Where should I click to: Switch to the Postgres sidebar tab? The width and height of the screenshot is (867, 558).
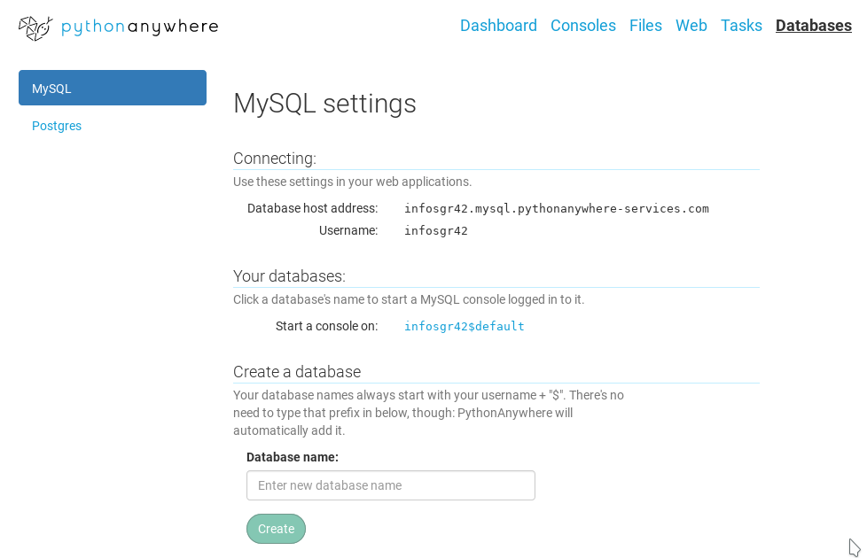(x=57, y=126)
